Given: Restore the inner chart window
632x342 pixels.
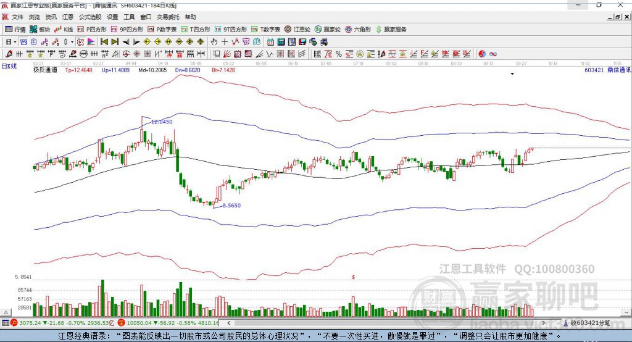Looking at the screenshot, I should tap(618, 17).
